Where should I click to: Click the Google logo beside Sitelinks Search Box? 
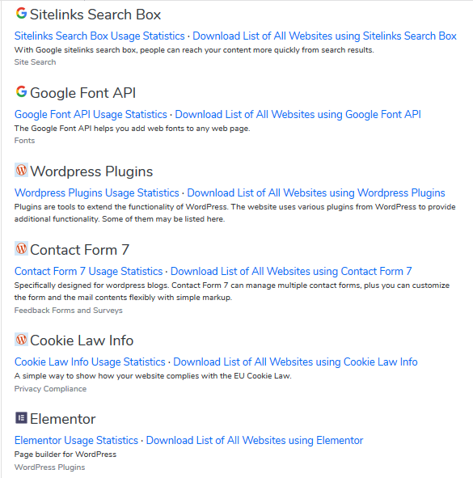click(x=21, y=13)
